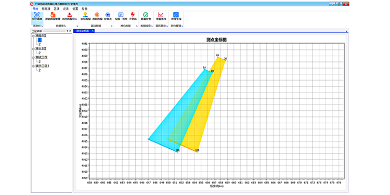Viewport: 390px width, 195px height.
Task: Close the 测点坐标图 document tab
Action: click(x=93, y=31)
